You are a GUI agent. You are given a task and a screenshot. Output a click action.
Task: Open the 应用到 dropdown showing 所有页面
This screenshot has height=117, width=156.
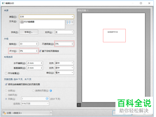[35, 104]
